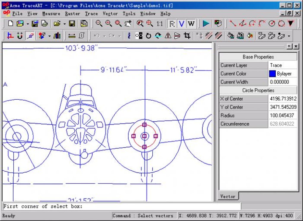Image resolution: width=303 pixels, height=221 pixels.
Task: Open the File menu
Action: point(18,14)
